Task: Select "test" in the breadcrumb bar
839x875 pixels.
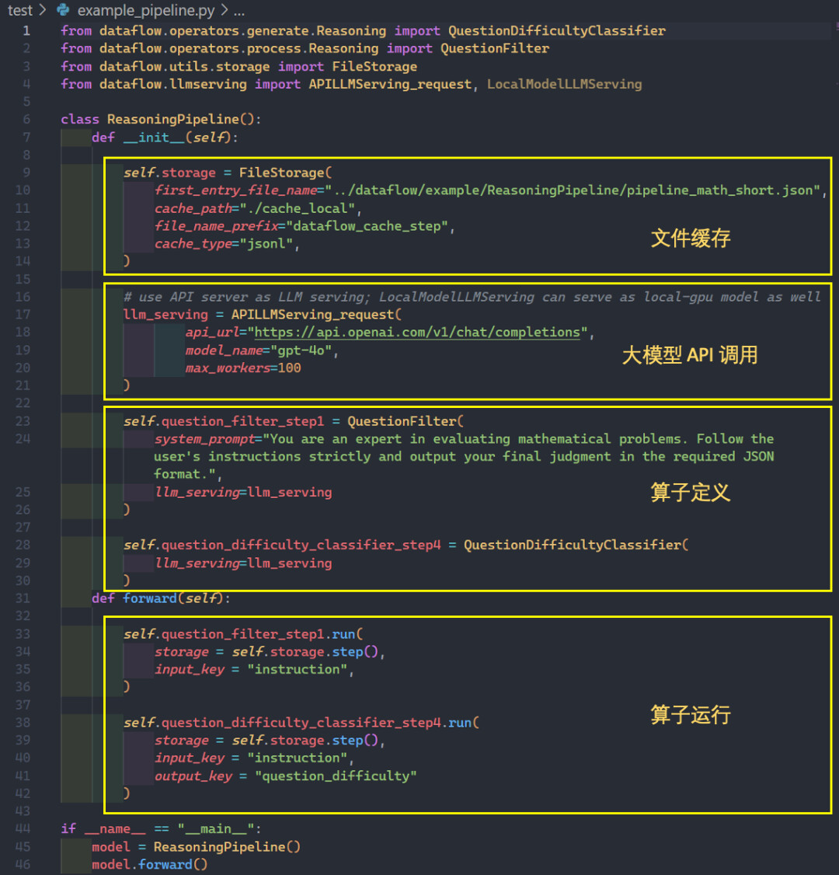Action: [19, 11]
